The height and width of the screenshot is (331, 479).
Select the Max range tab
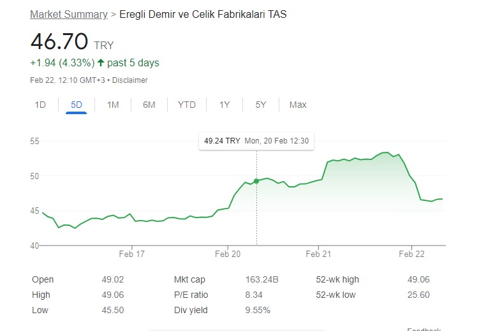pos(298,105)
